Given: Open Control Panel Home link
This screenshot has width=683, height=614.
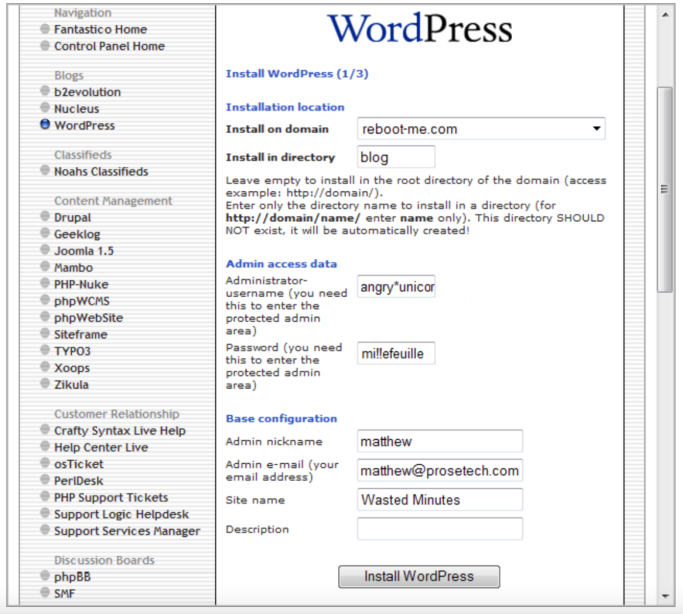Looking at the screenshot, I should coord(109,46).
